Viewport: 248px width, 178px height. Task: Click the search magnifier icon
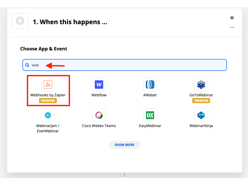coord(27,65)
